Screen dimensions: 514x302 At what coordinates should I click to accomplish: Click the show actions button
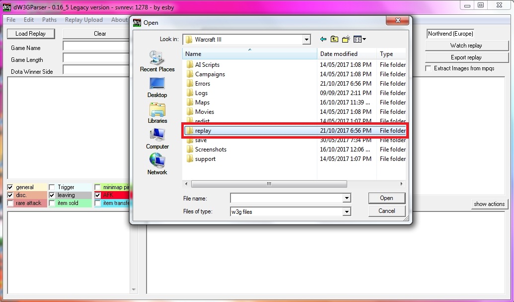[x=489, y=204]
